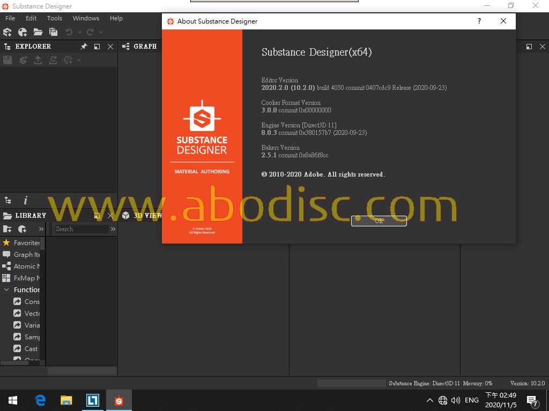The width and height of the screenshot is (549, 411).
Task: Close the About Substance Designer dialog
Action: point(503,21)
